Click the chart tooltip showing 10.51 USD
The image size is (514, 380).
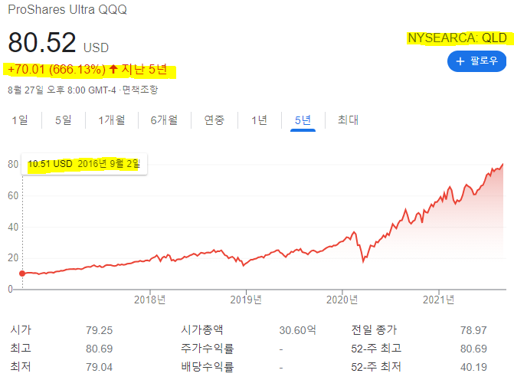click(x=84, y=164)
